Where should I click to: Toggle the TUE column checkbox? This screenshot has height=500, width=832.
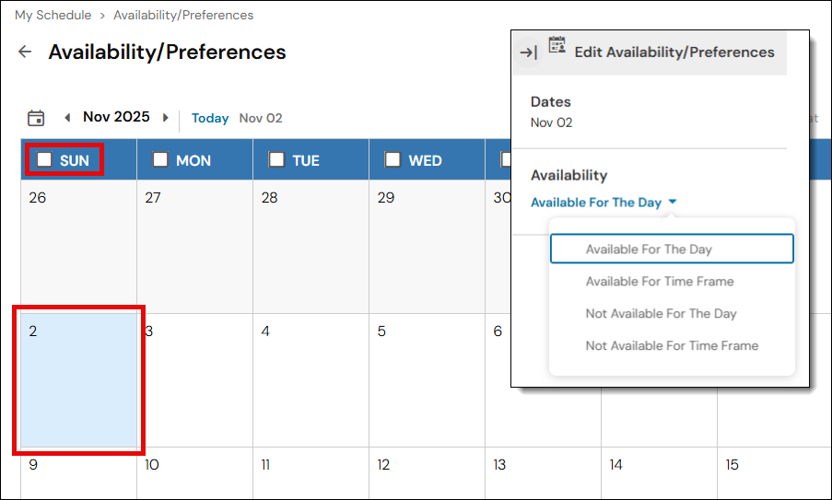(276, 159)
